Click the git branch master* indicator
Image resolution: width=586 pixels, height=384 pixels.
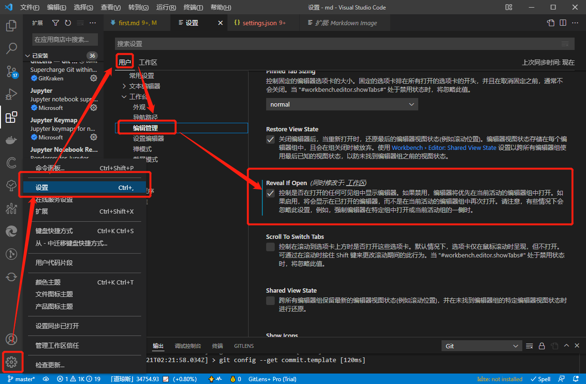point(23,379)
